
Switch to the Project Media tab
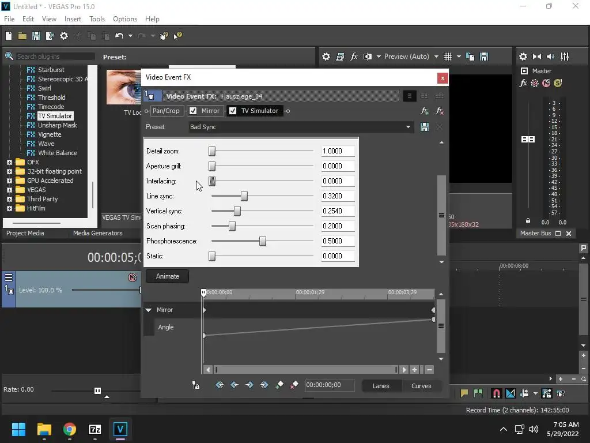point(25,233)
